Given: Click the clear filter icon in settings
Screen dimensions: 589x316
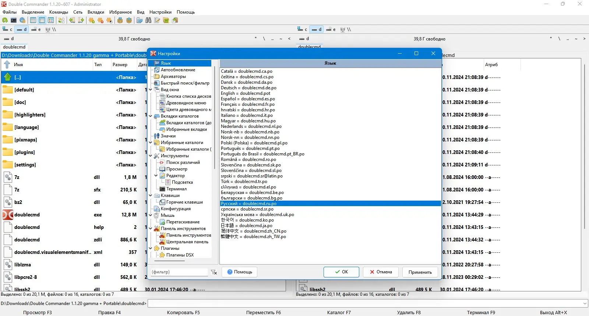Looking at the screenshot, I should (214, 272).
